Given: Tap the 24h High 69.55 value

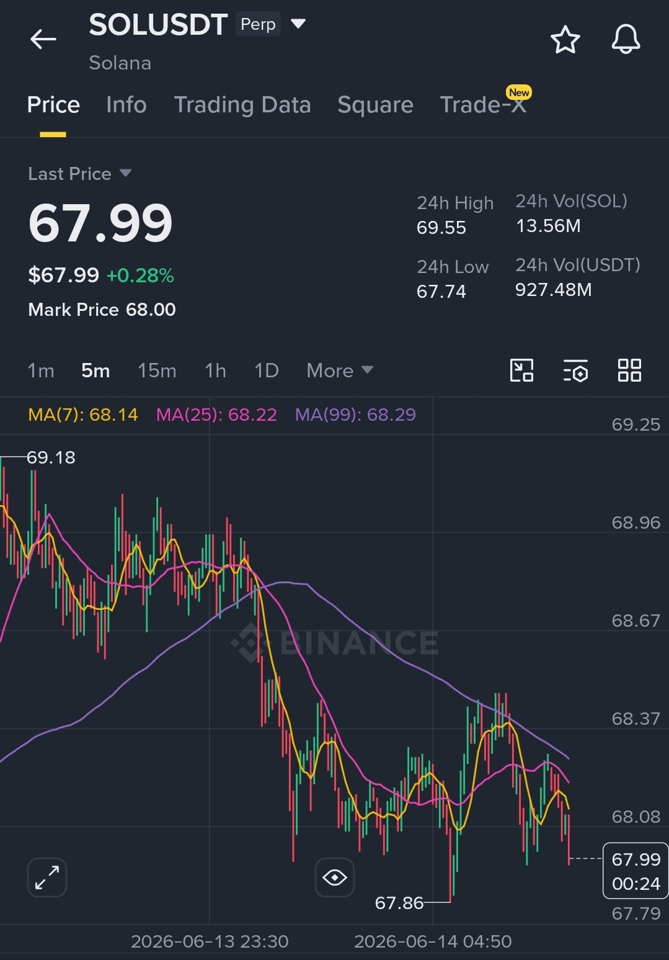Looking at the screenshot, I should point(441,228).
